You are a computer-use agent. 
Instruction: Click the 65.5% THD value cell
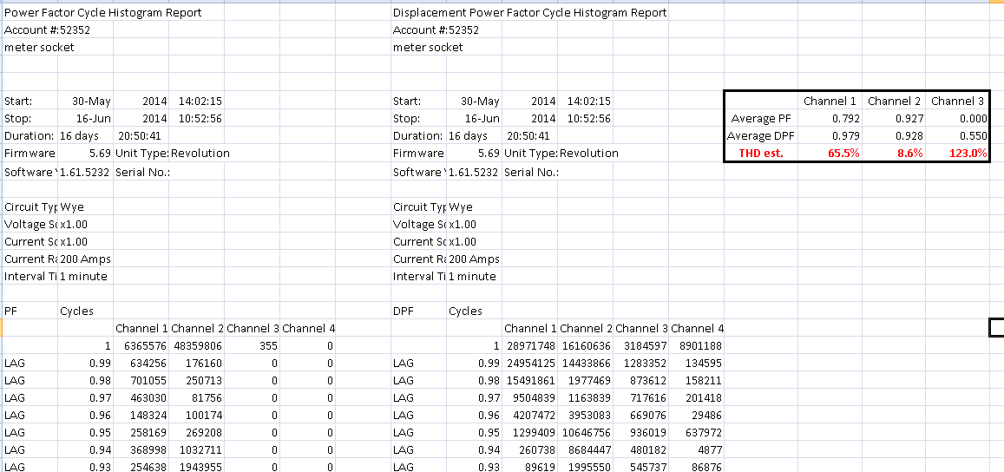(837, 154)
